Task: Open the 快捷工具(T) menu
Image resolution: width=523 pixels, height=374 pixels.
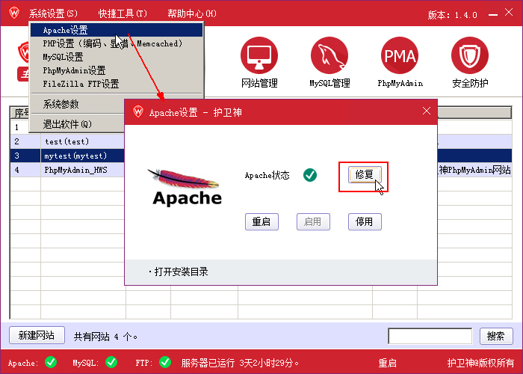Action: (x=123, y=13)
